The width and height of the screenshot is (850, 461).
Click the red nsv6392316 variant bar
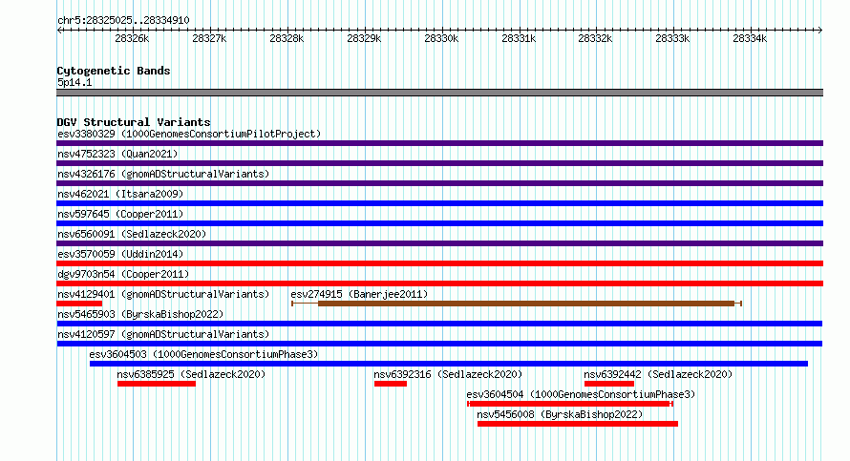[x=391, y=384]
